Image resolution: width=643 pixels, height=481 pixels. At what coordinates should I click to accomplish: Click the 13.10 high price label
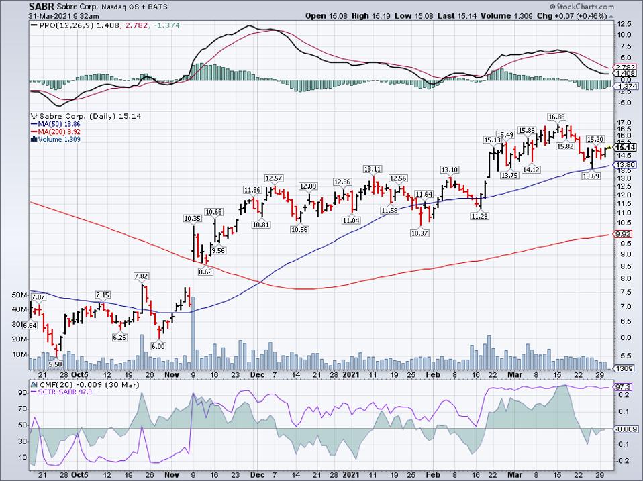(x=450, y=170)
